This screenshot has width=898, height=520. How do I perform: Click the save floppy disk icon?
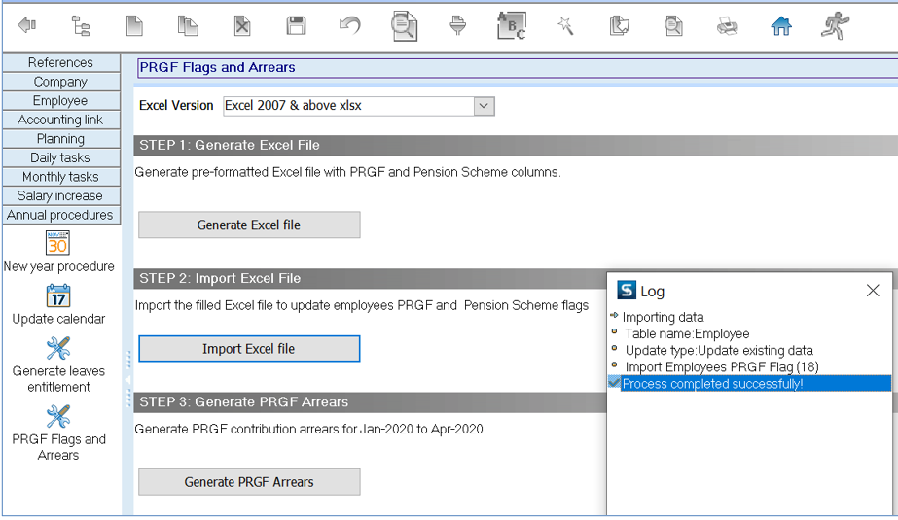tap(296, 26)
